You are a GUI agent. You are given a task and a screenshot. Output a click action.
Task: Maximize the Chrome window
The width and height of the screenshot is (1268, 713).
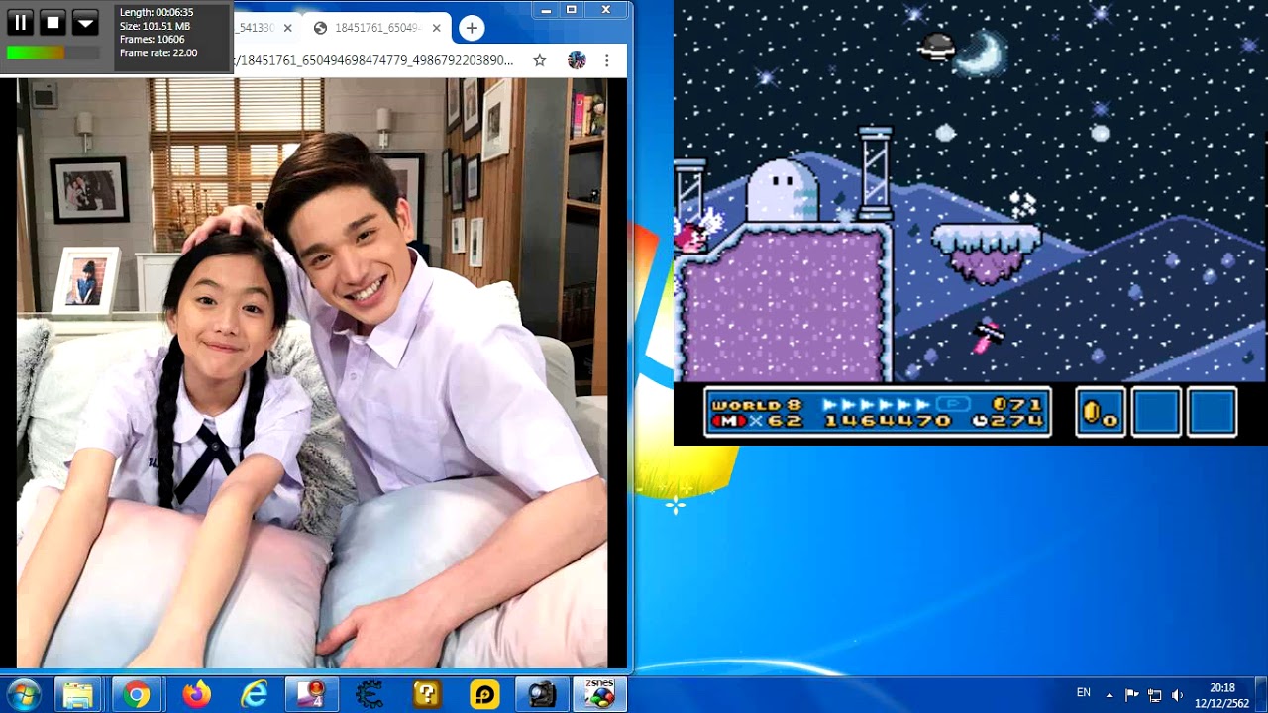click(x=572, y=10)
